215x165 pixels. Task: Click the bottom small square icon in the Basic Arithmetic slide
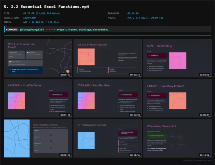point(51,148)
